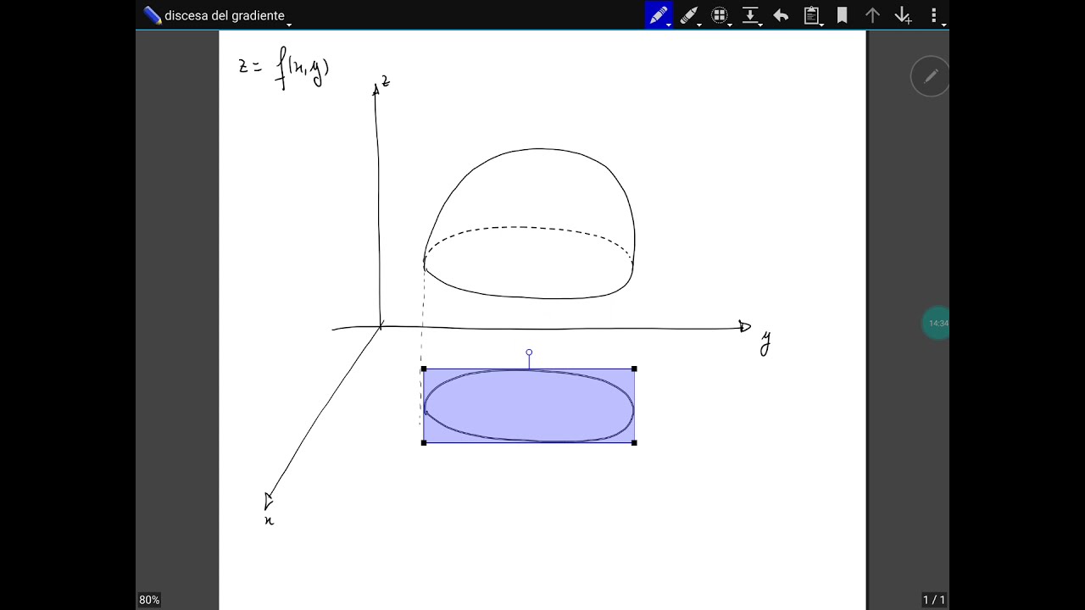Tap the round pencil edit button

pyautogui.click(x=930, y=76)
